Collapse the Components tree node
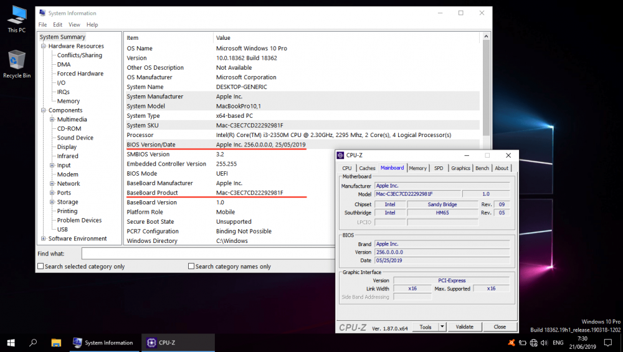The width and height of the screenshot is (623, 352). pyautogui.click(x=44, y=110)
